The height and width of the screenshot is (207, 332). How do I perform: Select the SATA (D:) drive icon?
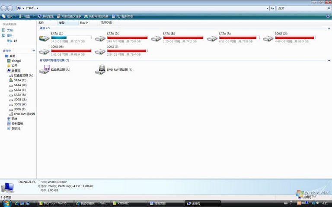click(100, 38)
